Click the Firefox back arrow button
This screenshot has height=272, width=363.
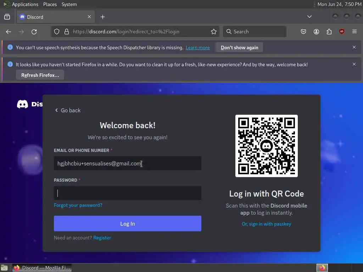(9, 32)
